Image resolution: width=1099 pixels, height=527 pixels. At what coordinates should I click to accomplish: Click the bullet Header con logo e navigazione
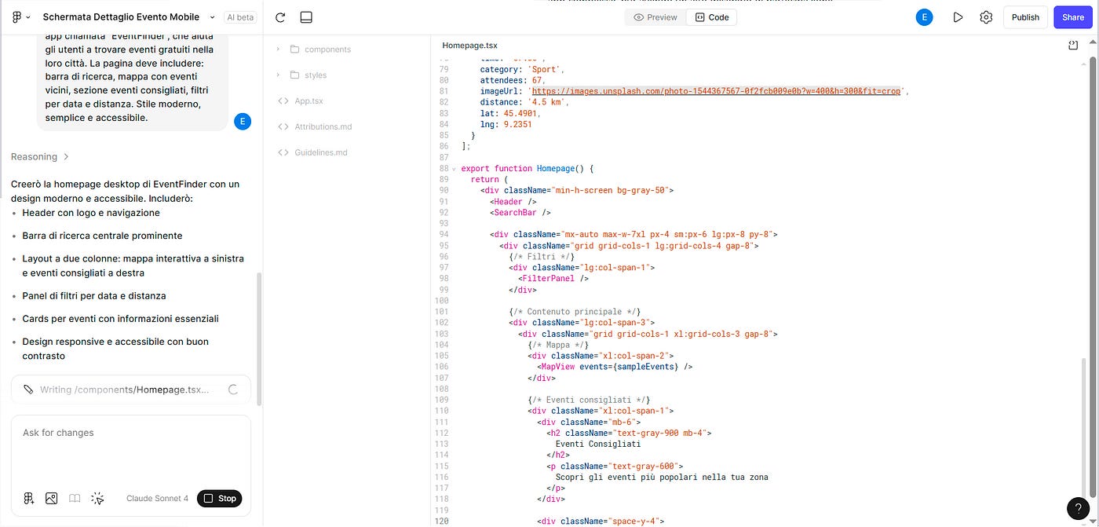91,212
